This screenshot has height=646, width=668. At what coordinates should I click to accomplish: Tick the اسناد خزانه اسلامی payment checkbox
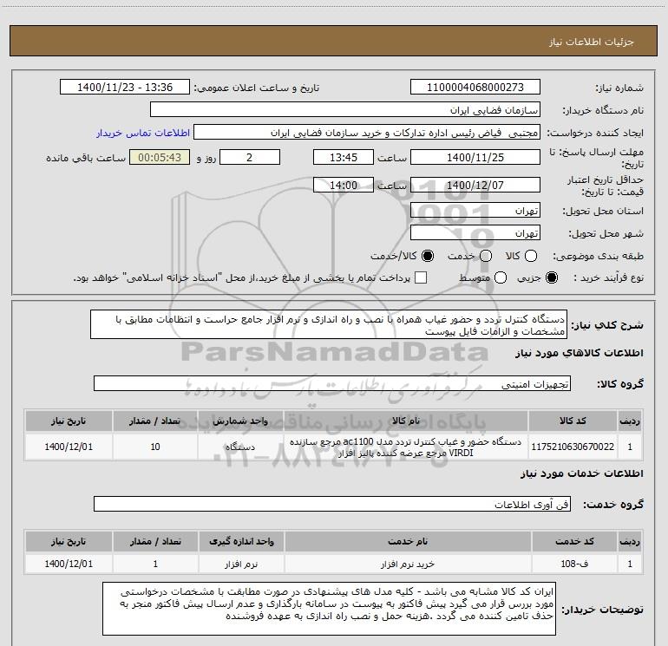click(x=421, y=277)
